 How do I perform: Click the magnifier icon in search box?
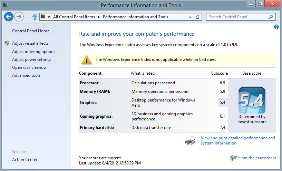[x=271, y=17]
